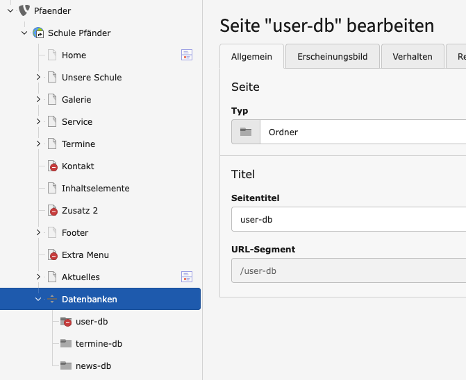Select the Kontakt page
The image size is (466, 380).
[x=78, y=166]
